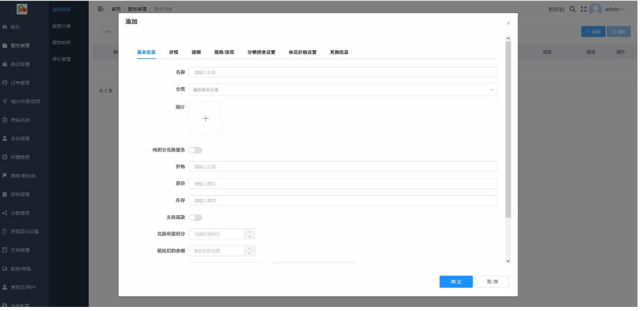
Task: Click the 确定 confirm button
Action: 456,282
